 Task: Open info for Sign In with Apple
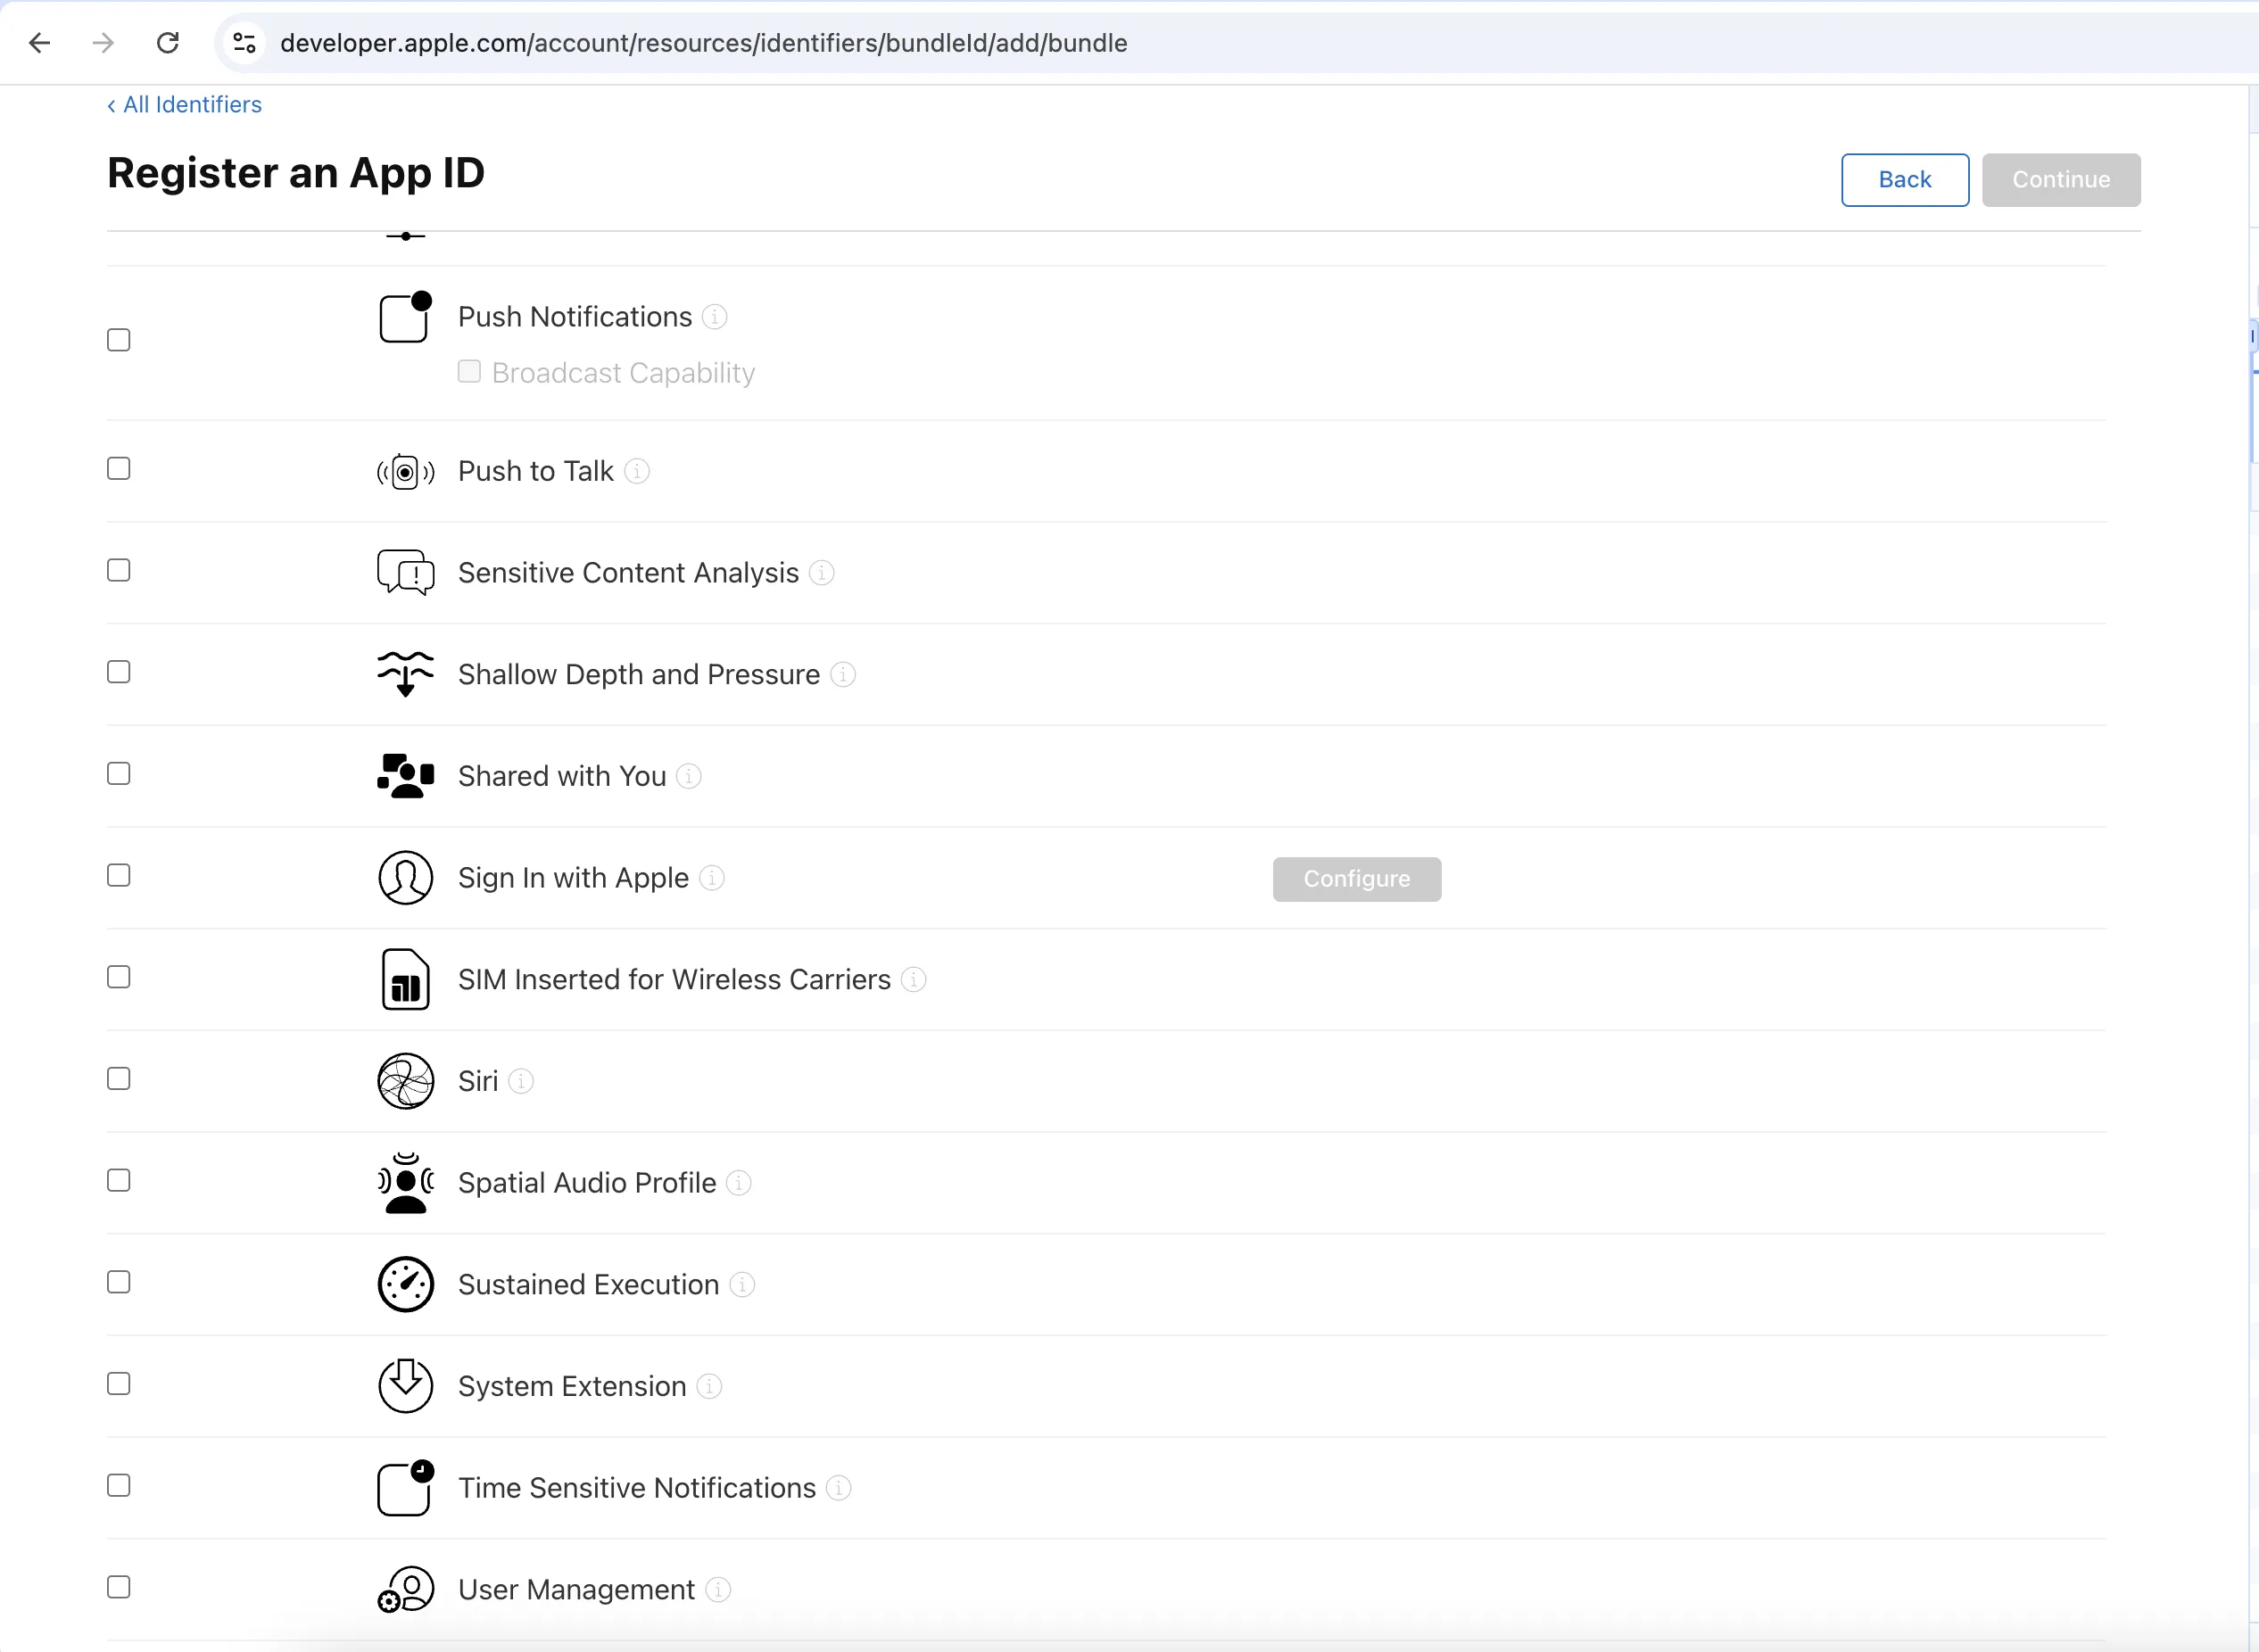tap(712, 878)
